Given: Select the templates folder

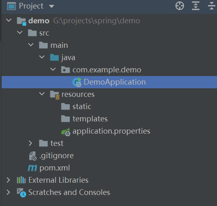Looking at the screenshot, I should click(84, 119).
